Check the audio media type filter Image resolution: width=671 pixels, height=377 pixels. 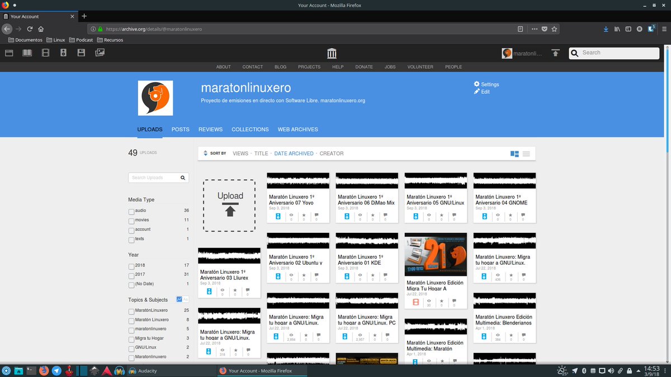point(131,212)
